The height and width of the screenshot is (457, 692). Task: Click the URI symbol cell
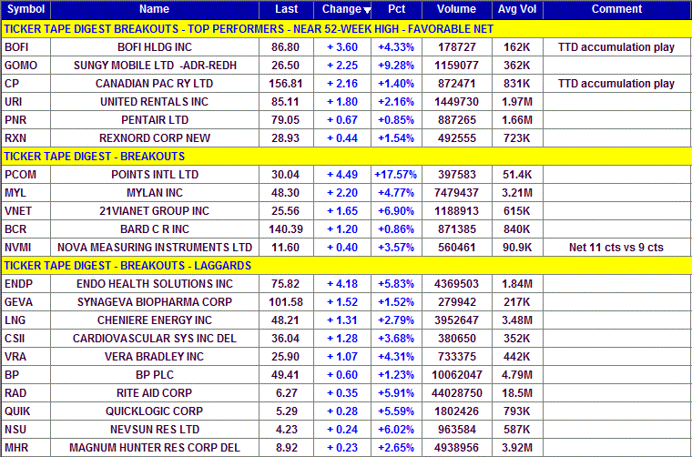click(25, 102)
